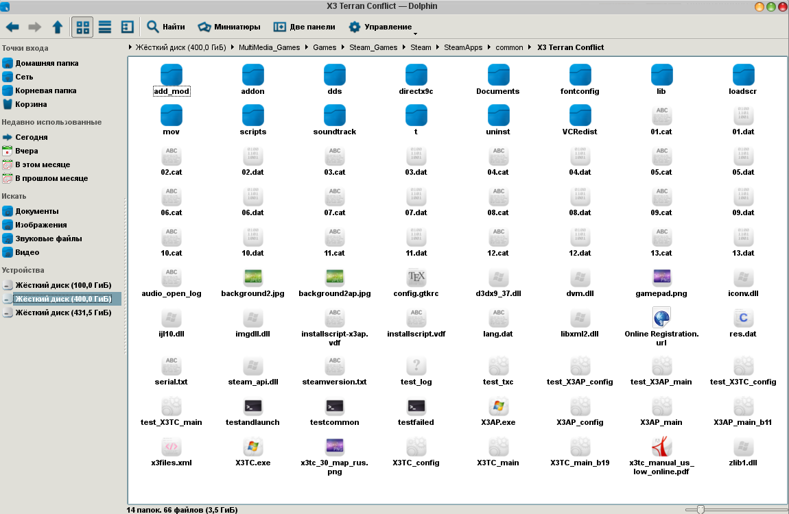This screenshot has height=514, width=789.
Task: Expand arrow before Steam_Games breadcrumb
Action: tap(343, 47)
